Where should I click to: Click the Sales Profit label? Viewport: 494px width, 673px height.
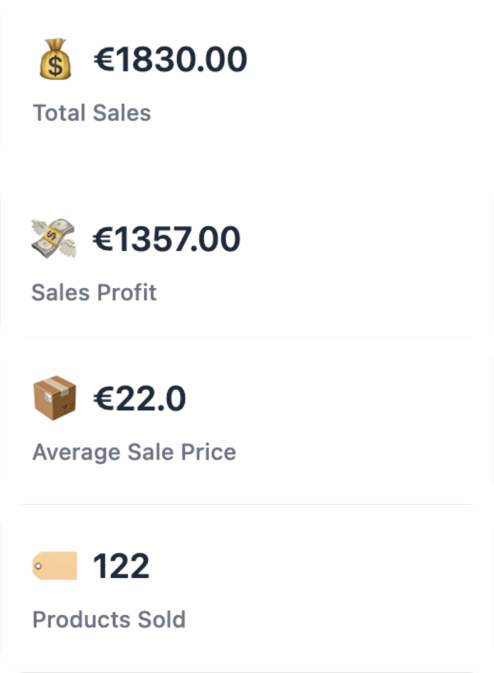point(94,292)
